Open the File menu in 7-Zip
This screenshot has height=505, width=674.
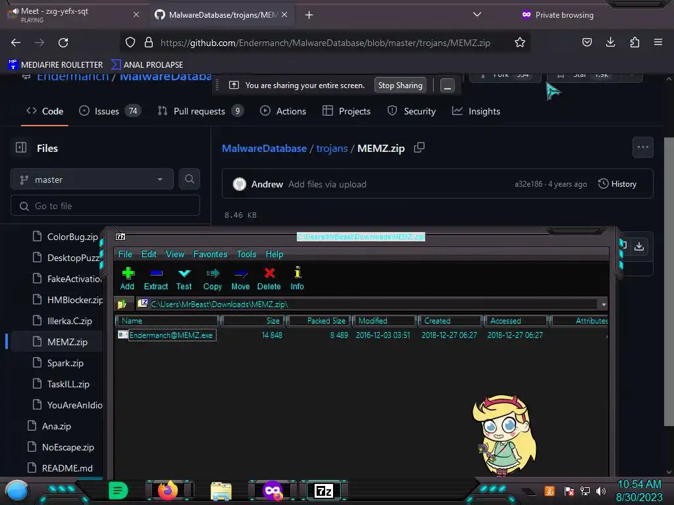125,254
